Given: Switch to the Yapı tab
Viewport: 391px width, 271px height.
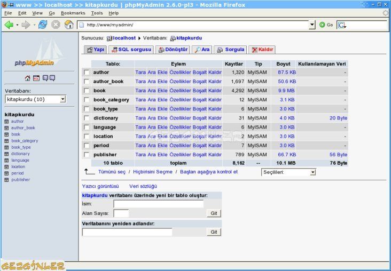Looking at the screenshot, I should [95, 50].
